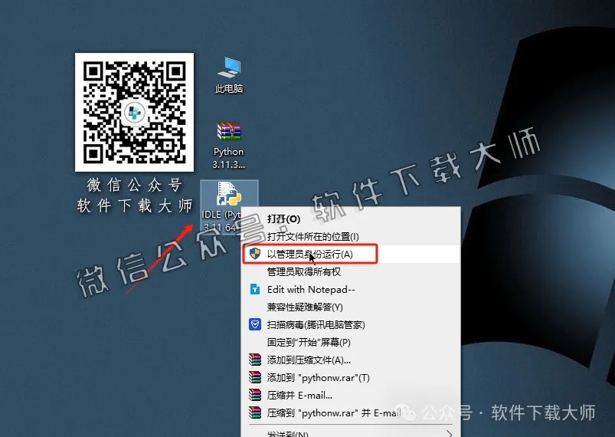Click WinRAR icon beside 添加到压缩文件(A)...
The width and height of the screenshot is (615, 437).
point(255,360)
